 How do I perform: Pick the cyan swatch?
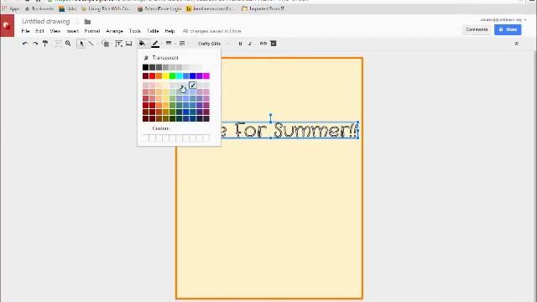(179, 76)
